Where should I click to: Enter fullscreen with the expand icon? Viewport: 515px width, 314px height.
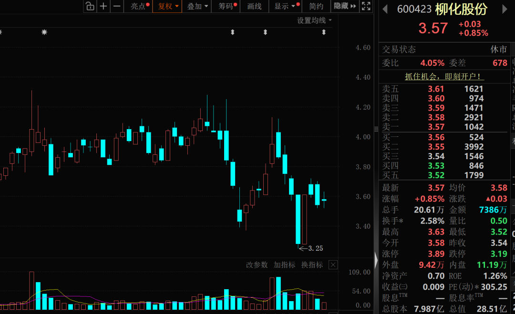pyautogui.click(x=366, y=6)
